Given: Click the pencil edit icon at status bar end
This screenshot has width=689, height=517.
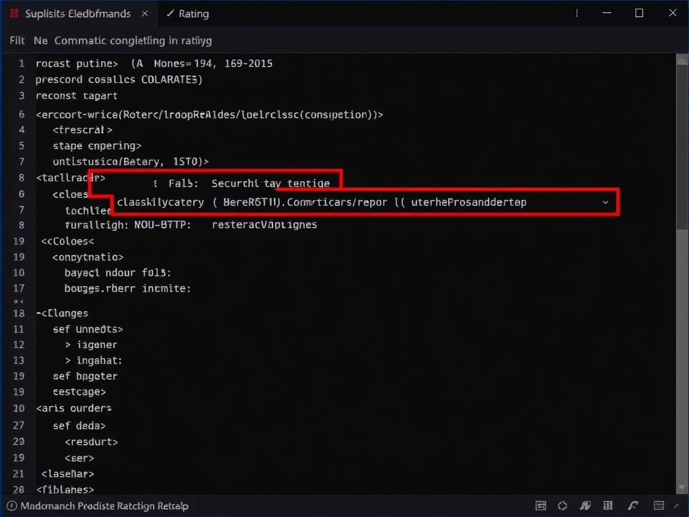Looking at the screenshot, I should [675, 506].
